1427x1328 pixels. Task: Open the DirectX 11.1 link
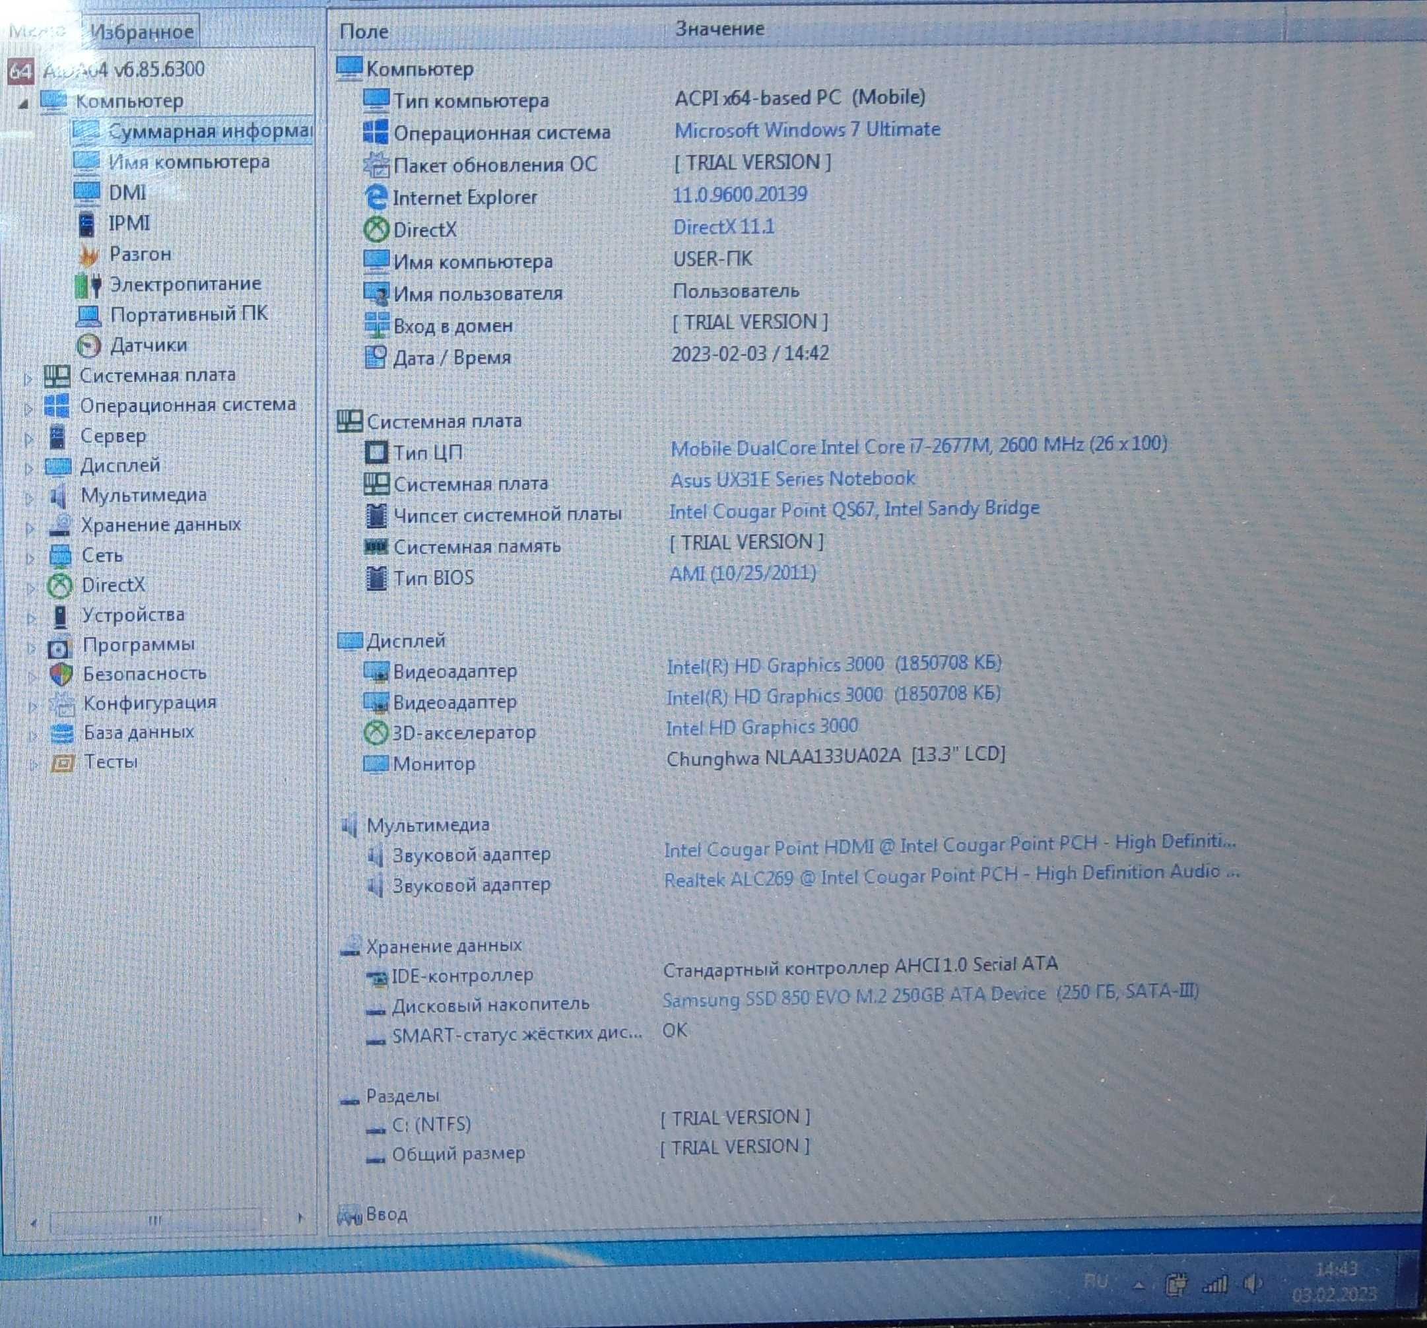pos(723,227)
